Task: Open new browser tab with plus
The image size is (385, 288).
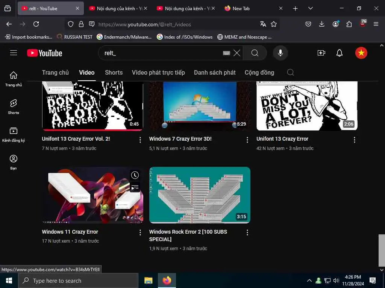Action: (x=295, y=8)
